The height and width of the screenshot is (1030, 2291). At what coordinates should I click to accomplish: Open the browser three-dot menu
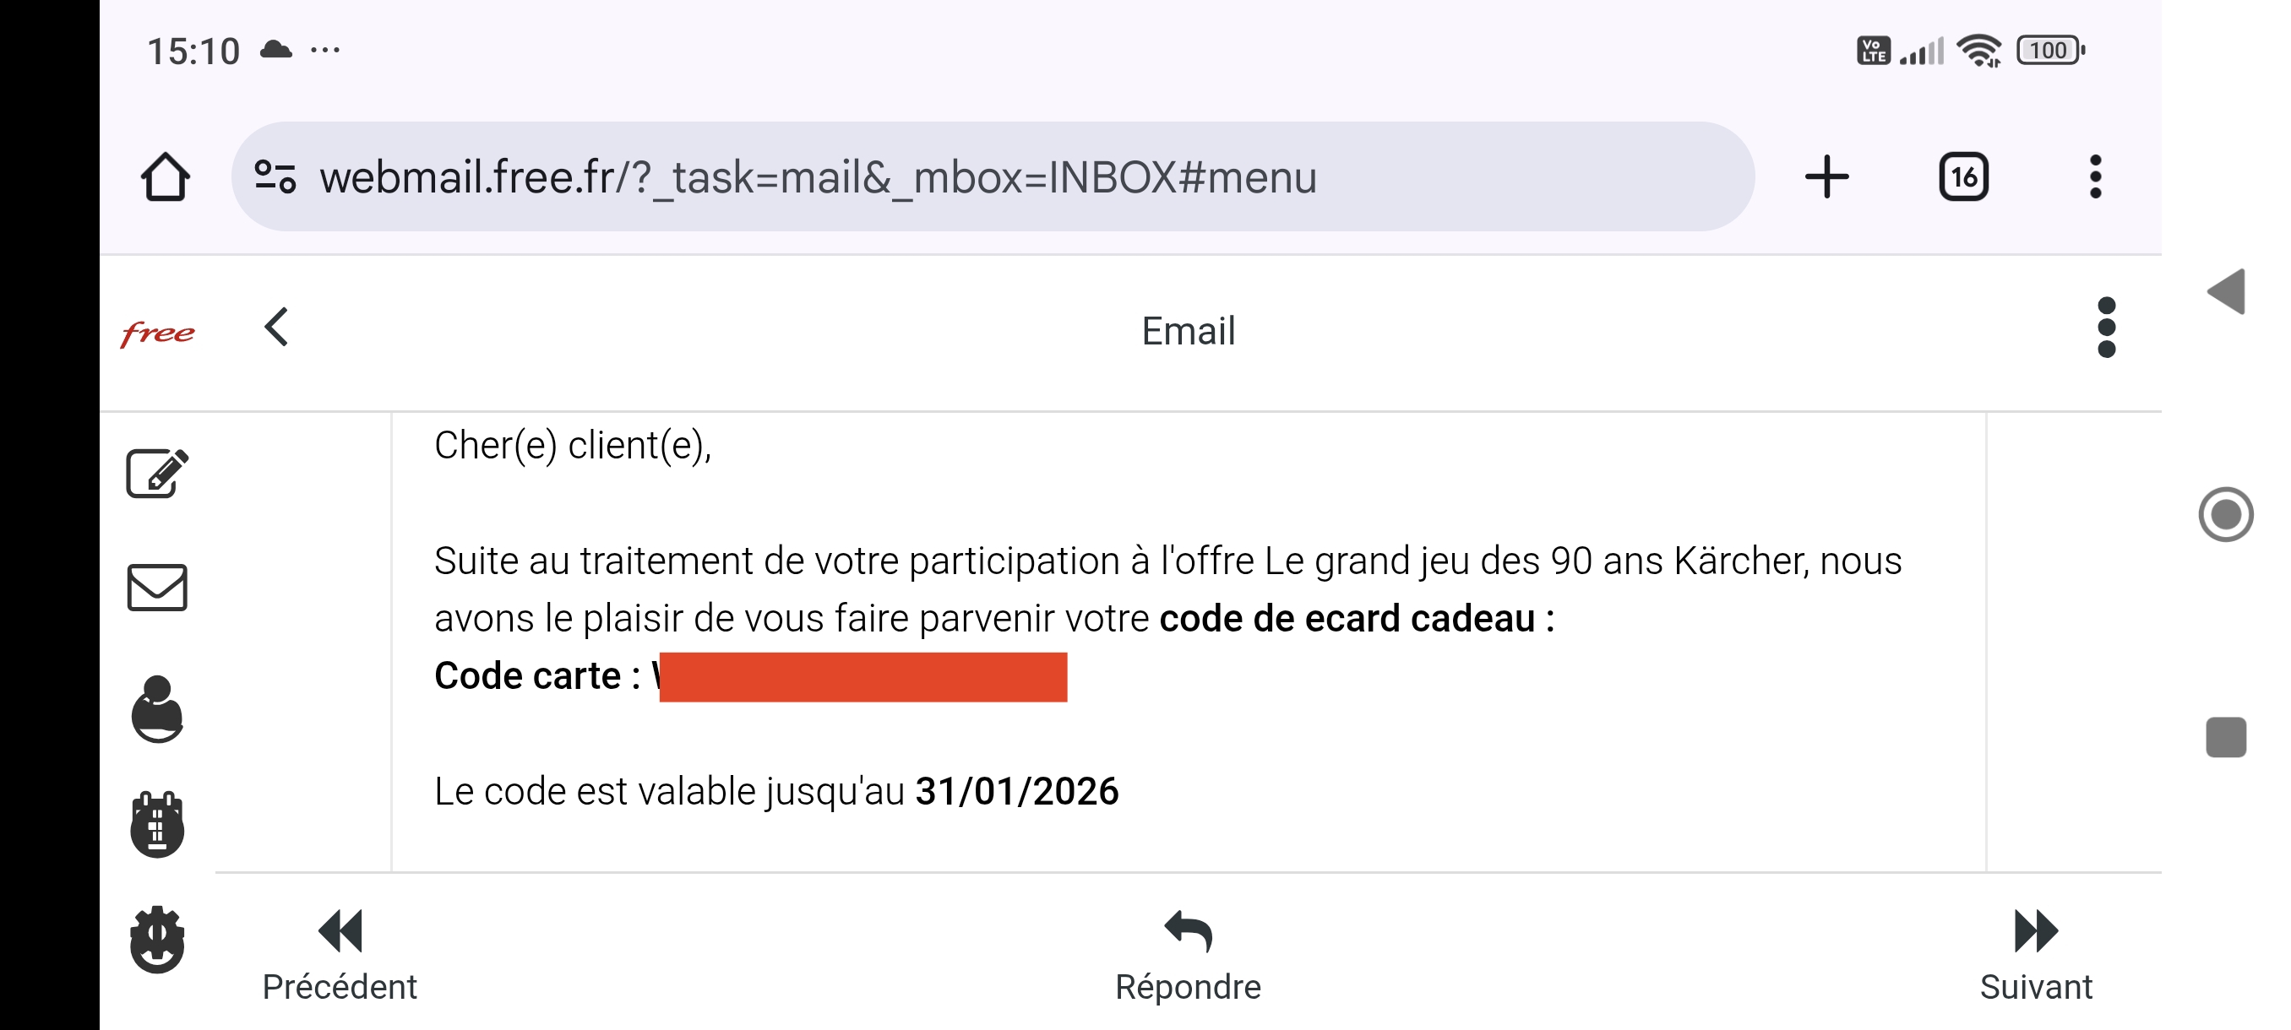pos(2095,176)
